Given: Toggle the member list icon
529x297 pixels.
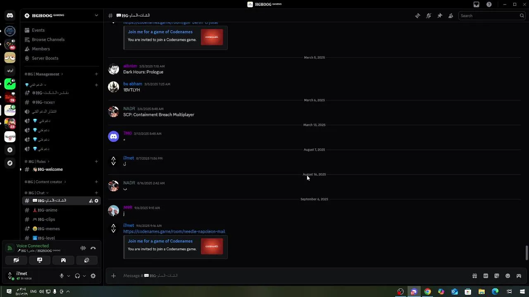Looking at the screenshot, I should pos(450,16).
